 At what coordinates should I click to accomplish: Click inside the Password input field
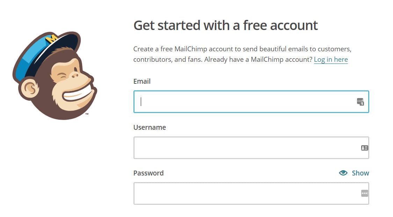pos(251,194)
